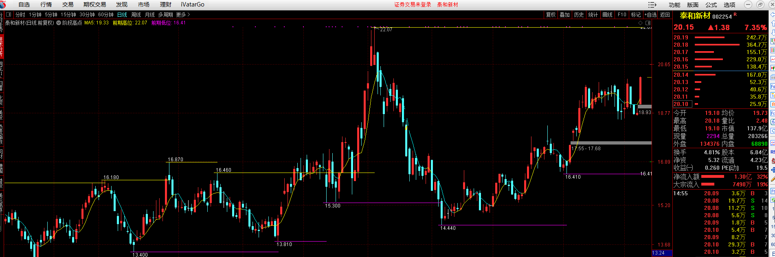Toggle the right panel icon above the chart
This screenshot has width=775, height=257.
click(x=648, y=23)
